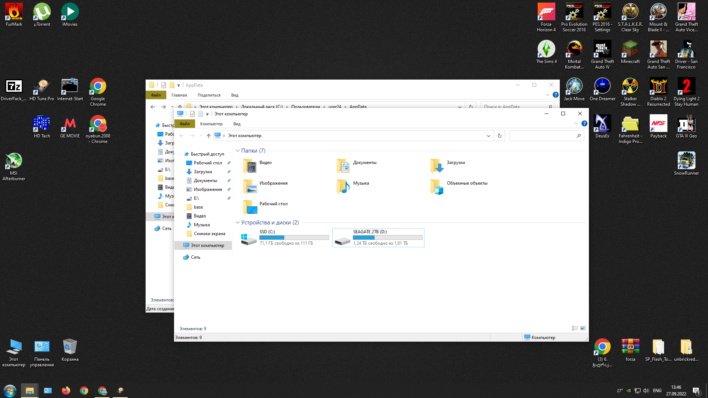
Task: Collapse the Папки (7) group
Action: tap(237, 151)
